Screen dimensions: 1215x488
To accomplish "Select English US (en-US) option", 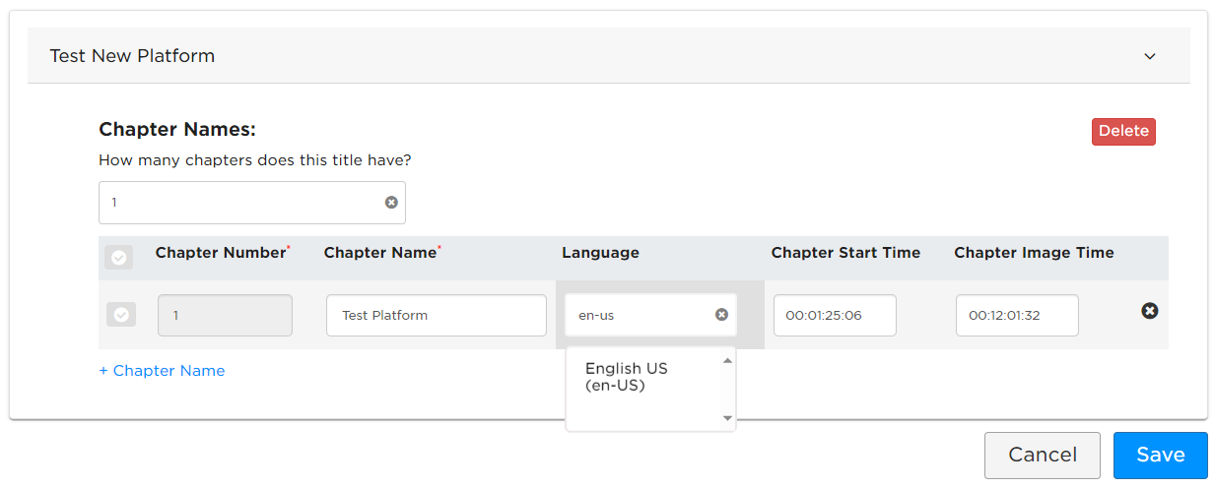I will coord(627,377).
